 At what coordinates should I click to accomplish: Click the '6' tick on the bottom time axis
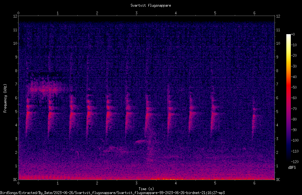coord(254,183)
